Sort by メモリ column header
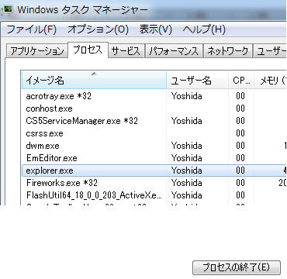The height and width of the screenshot is (279, 287). [x=271, y=81]
